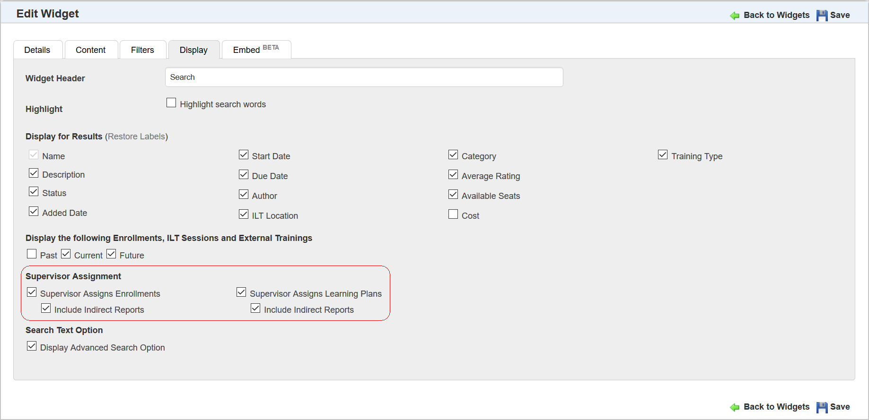The image size is (869, 420).
Task: Open the Embed BETA tab
Action: [255, 50]
